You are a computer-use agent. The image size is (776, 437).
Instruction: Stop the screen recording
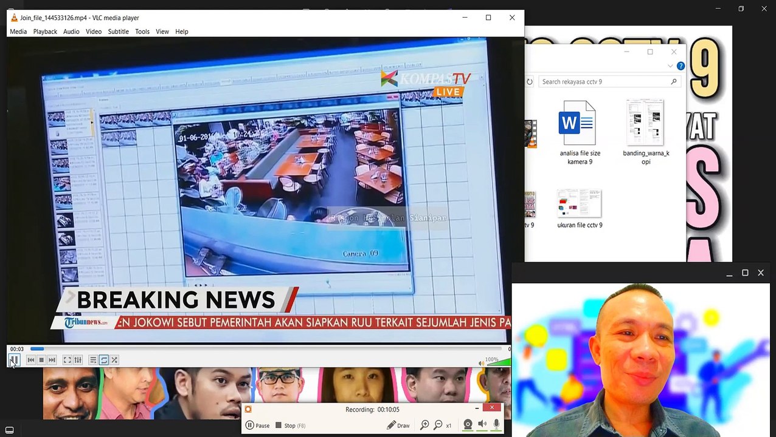click(289, 425)
